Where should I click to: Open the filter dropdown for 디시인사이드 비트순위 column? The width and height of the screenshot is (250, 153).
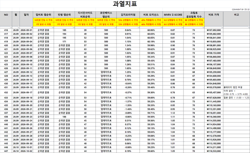pos(95,28)
